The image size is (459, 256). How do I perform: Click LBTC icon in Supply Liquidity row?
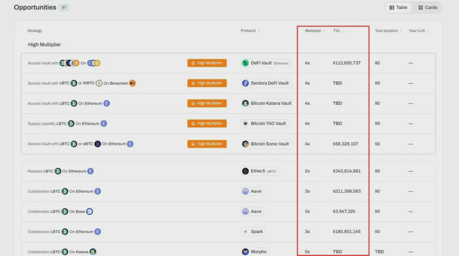coord(71,124)
